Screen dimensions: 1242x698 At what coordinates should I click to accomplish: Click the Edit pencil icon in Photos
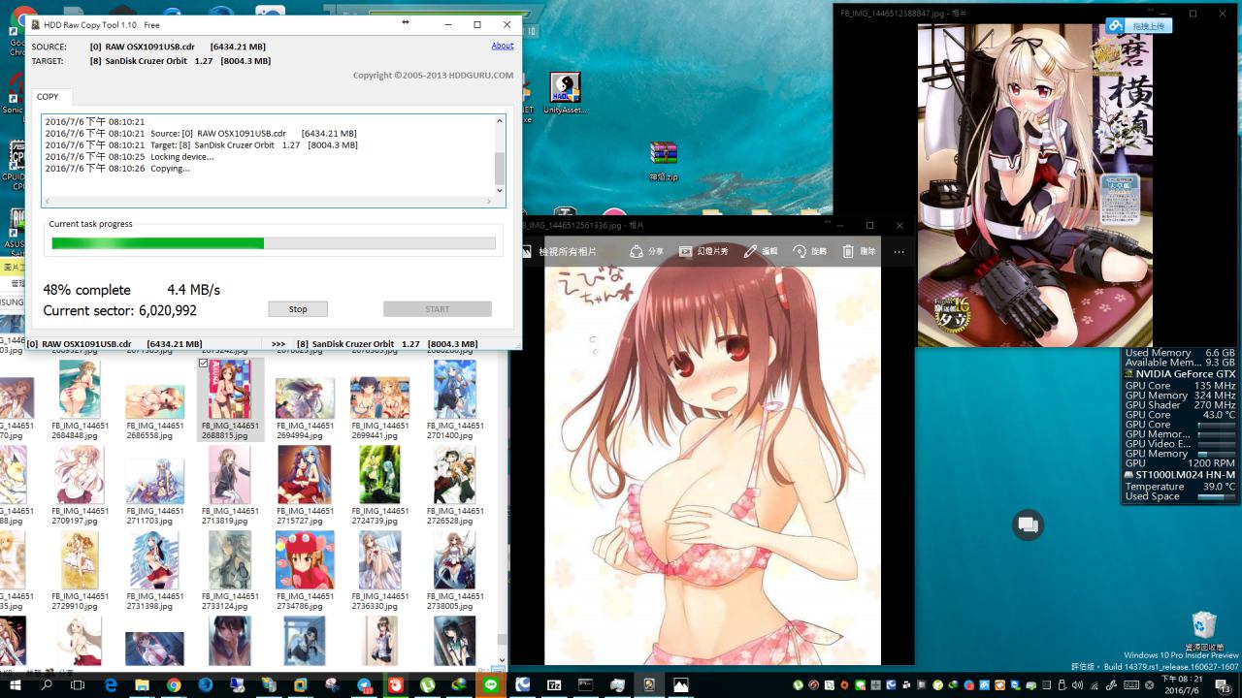(x=761, y=251)
